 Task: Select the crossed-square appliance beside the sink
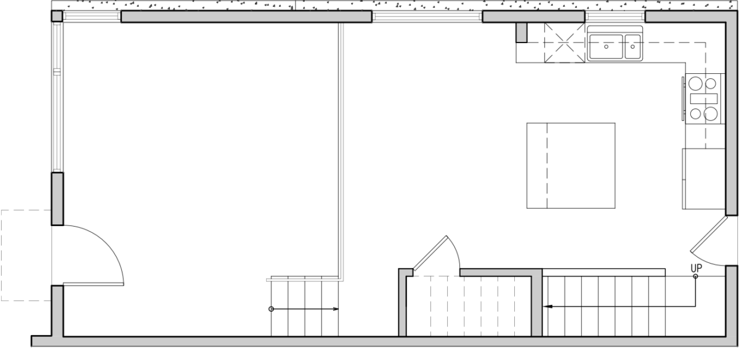coord(564,43)
